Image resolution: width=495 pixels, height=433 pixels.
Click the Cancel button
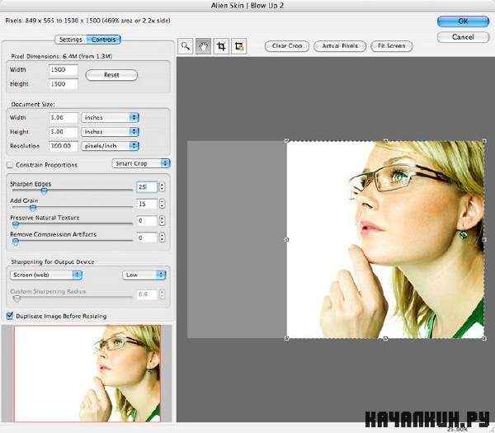pyautogui.click(x=463, y=37)
